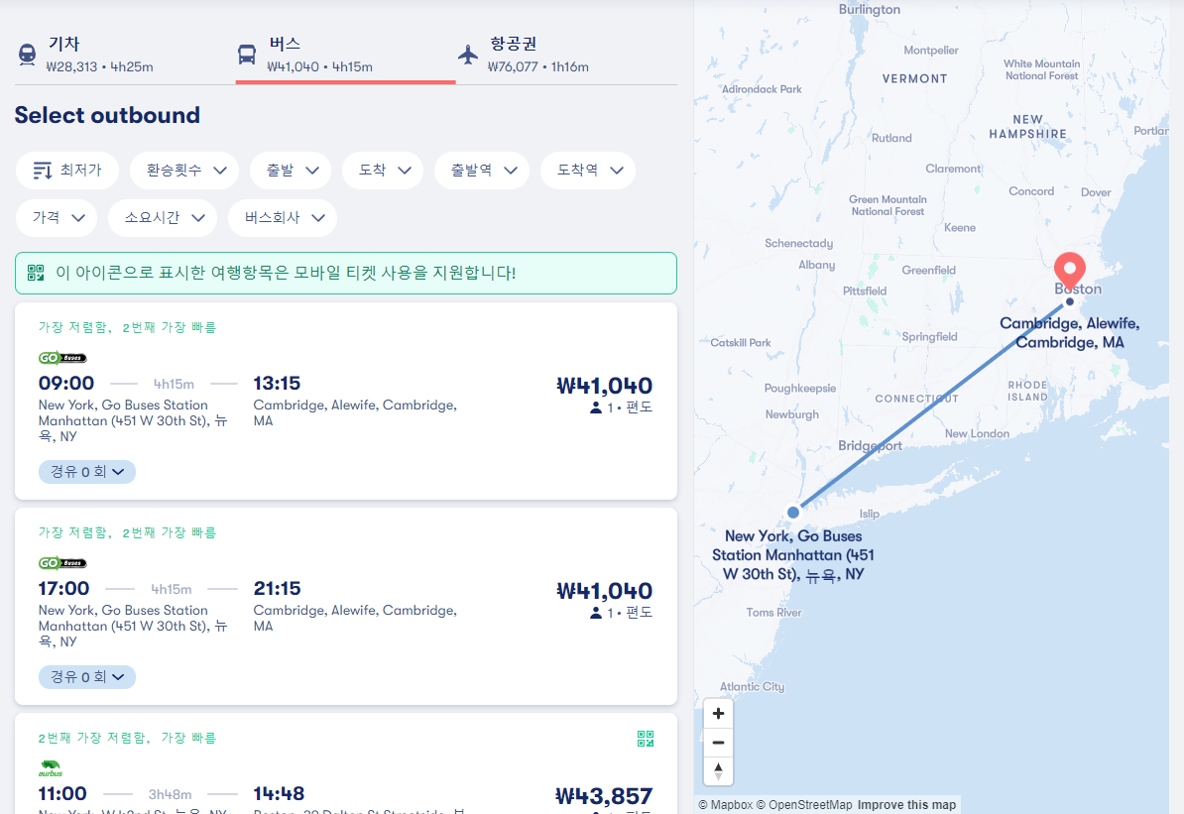
Task: Click the red Boston destination pin
Action: 1069,272
